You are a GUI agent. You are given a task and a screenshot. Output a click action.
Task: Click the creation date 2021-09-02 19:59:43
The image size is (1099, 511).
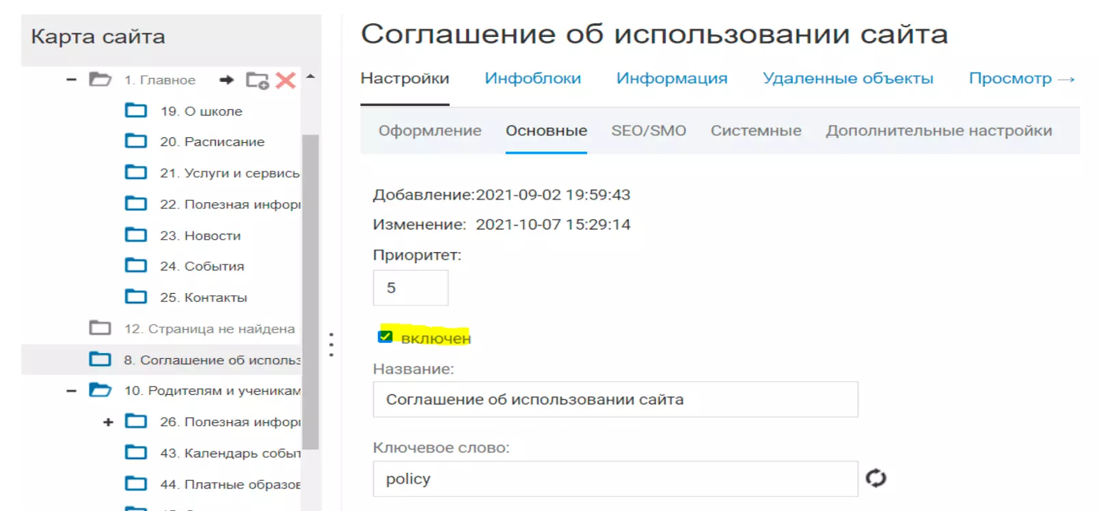553,195
